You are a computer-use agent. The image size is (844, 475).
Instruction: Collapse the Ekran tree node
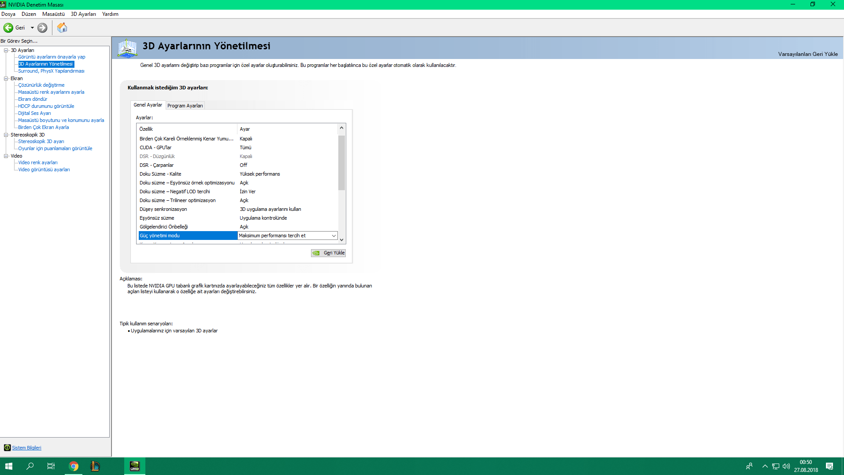click(x=6, y=78)
